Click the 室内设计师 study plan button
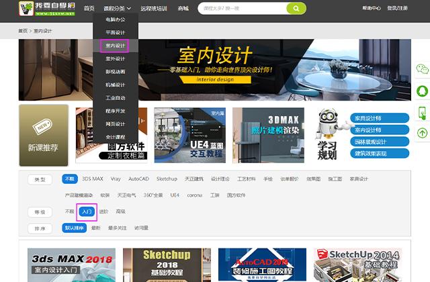430x282 pixels. 380,130
